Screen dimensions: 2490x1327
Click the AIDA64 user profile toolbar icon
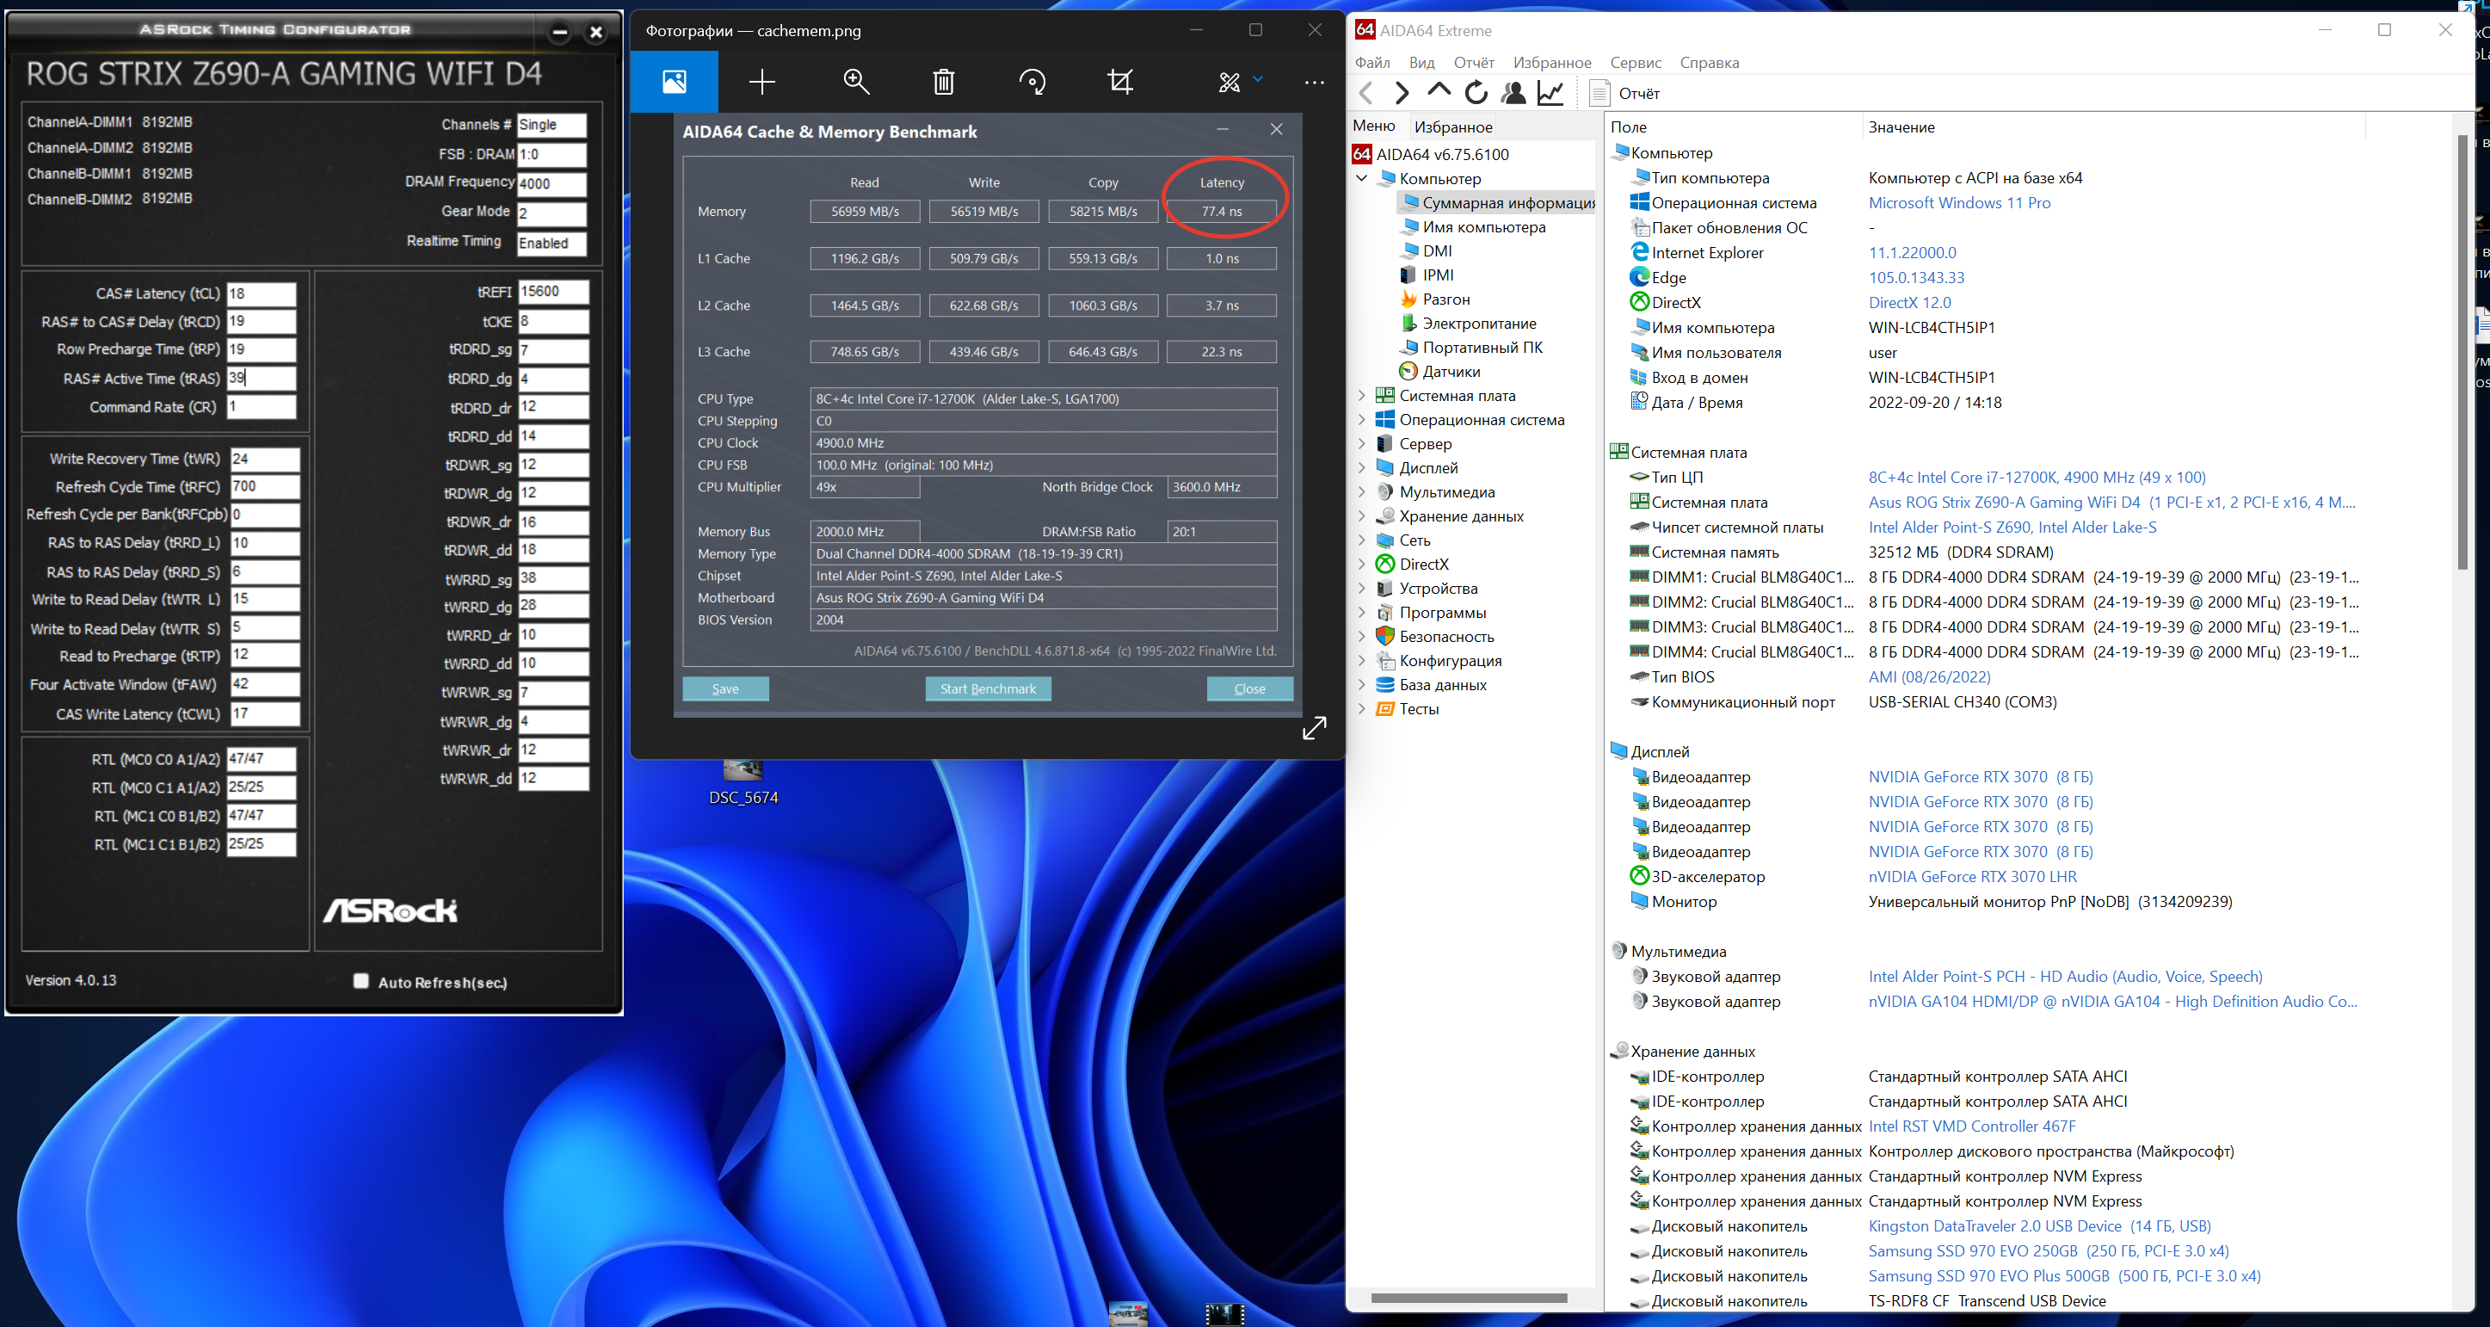coord(1513,93)
